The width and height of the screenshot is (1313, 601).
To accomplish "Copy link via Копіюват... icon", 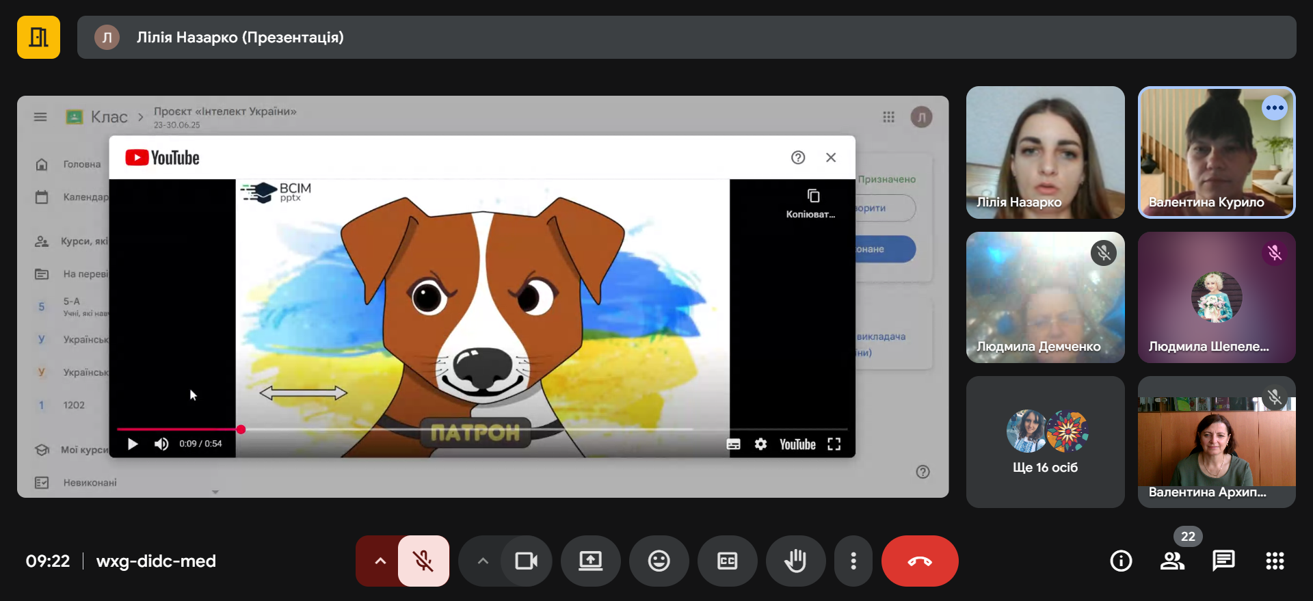I will click(812, 203).
